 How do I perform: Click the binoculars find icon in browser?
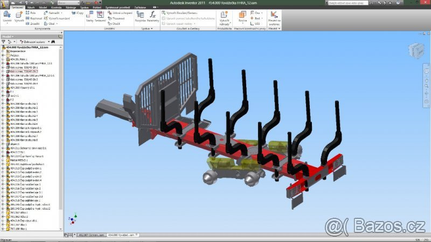tap(53, 41)
